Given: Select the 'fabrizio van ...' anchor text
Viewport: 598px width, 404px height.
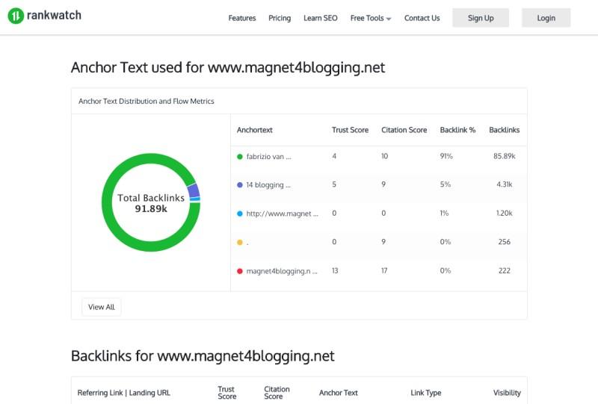Looking at the screenshot, I should pyautogui.click(x=269, y=157).
